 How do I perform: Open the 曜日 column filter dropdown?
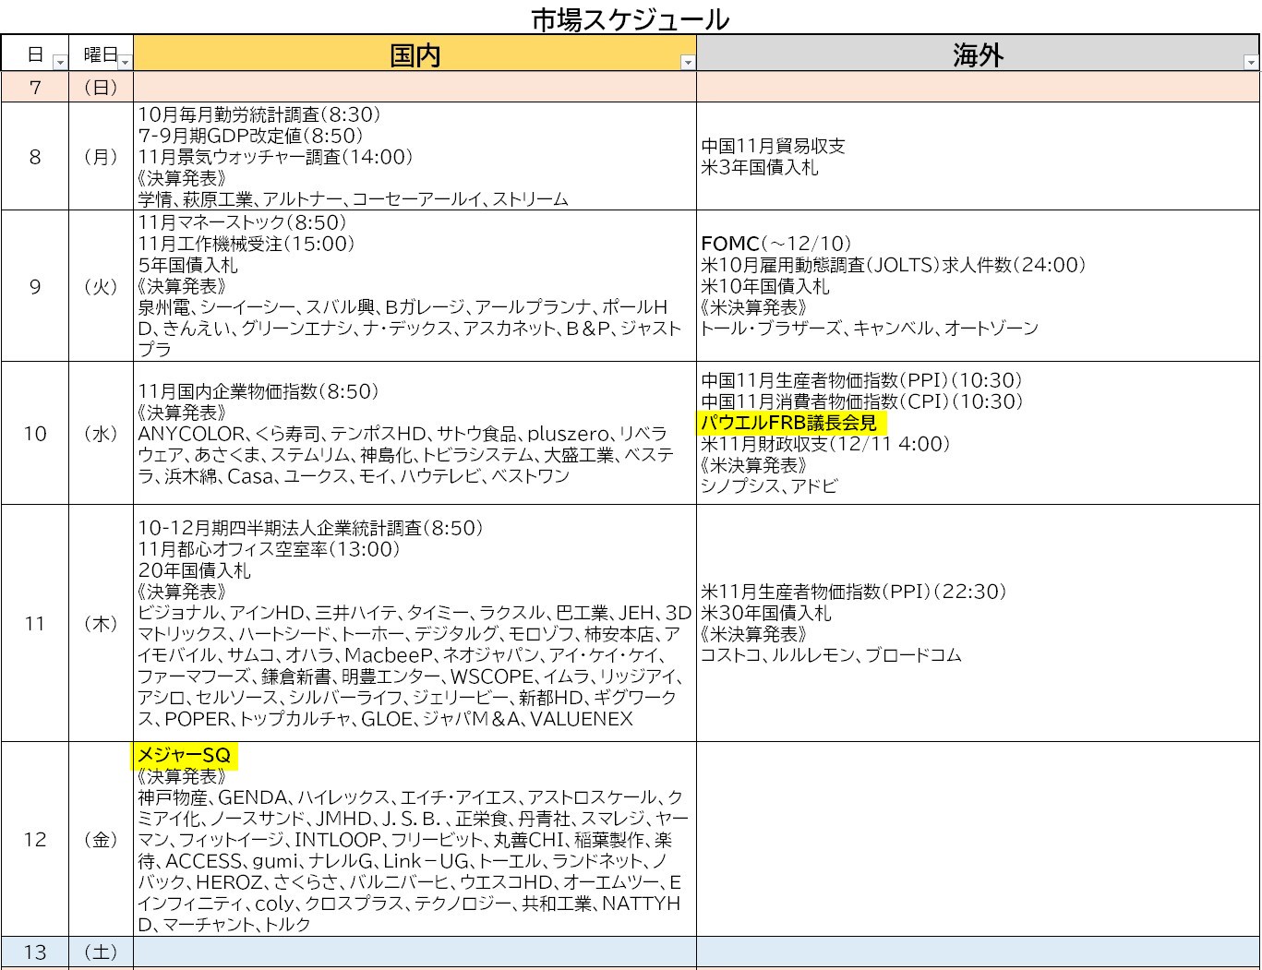[x=126, y=63]
